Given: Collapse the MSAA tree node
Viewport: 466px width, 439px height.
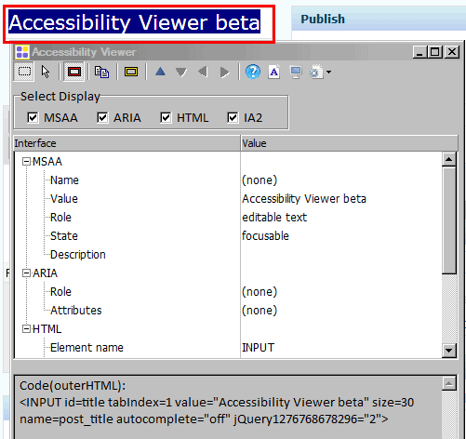Looking at the screenshot, I should pos(26,162).
